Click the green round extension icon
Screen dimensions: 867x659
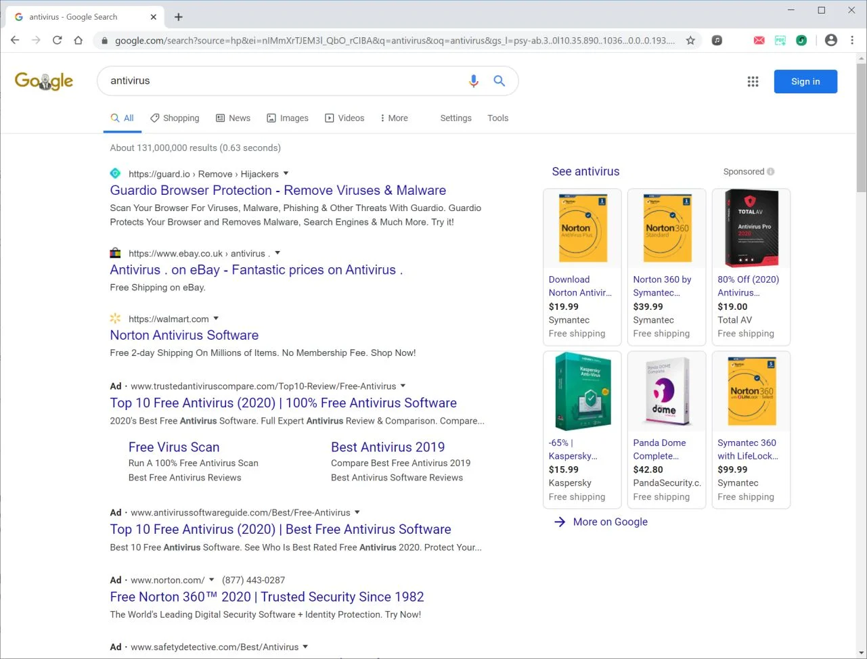[801, 41]
